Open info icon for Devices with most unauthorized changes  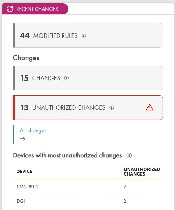pos(129,156)
